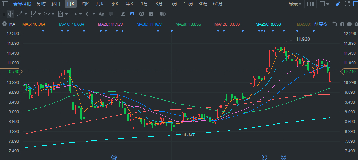Click the drag handle of the drawing toolbar

coord(3,14)
